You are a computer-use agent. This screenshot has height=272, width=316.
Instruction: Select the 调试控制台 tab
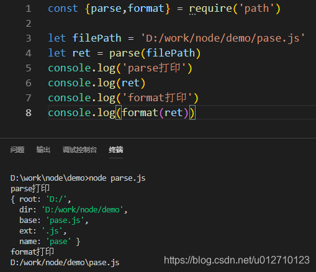click(x=79, y=150)
